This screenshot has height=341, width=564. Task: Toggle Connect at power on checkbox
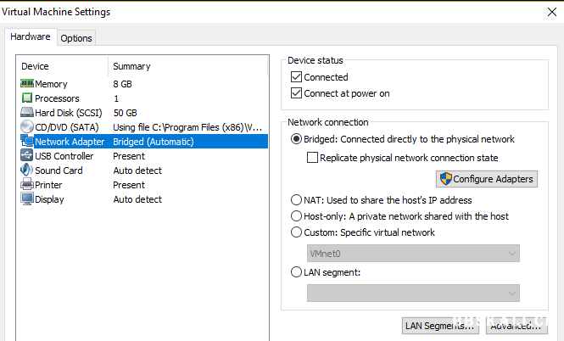(296, 93)
